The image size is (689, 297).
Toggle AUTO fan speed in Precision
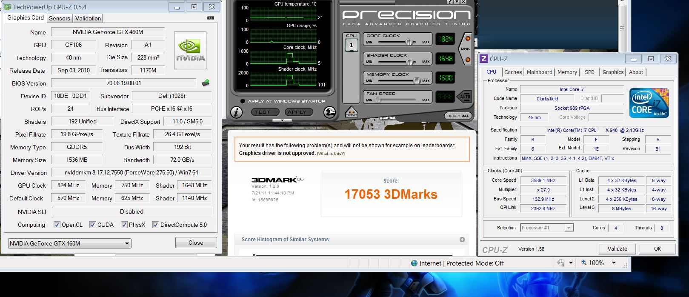pyautogui.click(x=465, y=96)
